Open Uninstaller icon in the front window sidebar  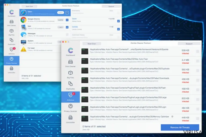click(x=71, y=117)
